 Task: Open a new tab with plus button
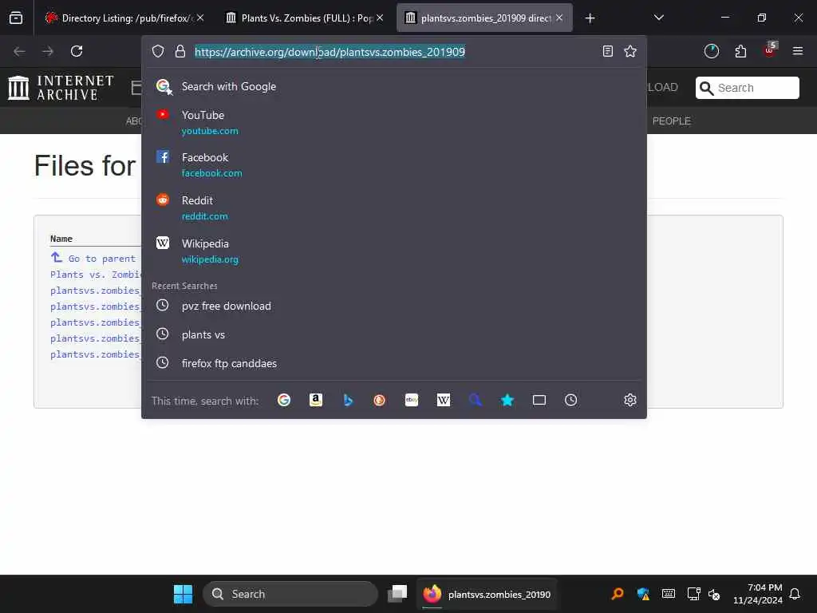(590, 18)
